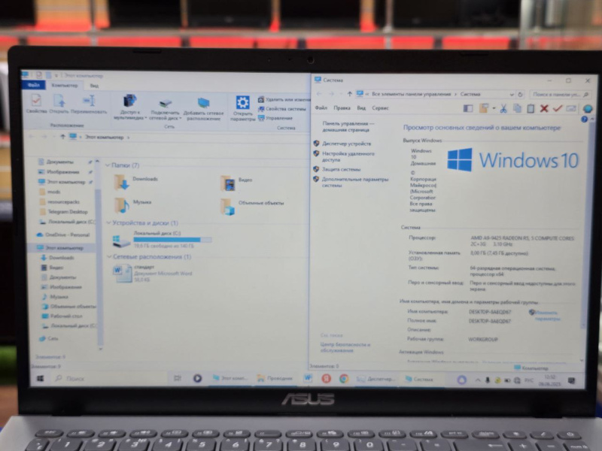Click the blue Help question mark icon
Image resolution: width=602 pixels, height=451 pixels.
[584, 120]
